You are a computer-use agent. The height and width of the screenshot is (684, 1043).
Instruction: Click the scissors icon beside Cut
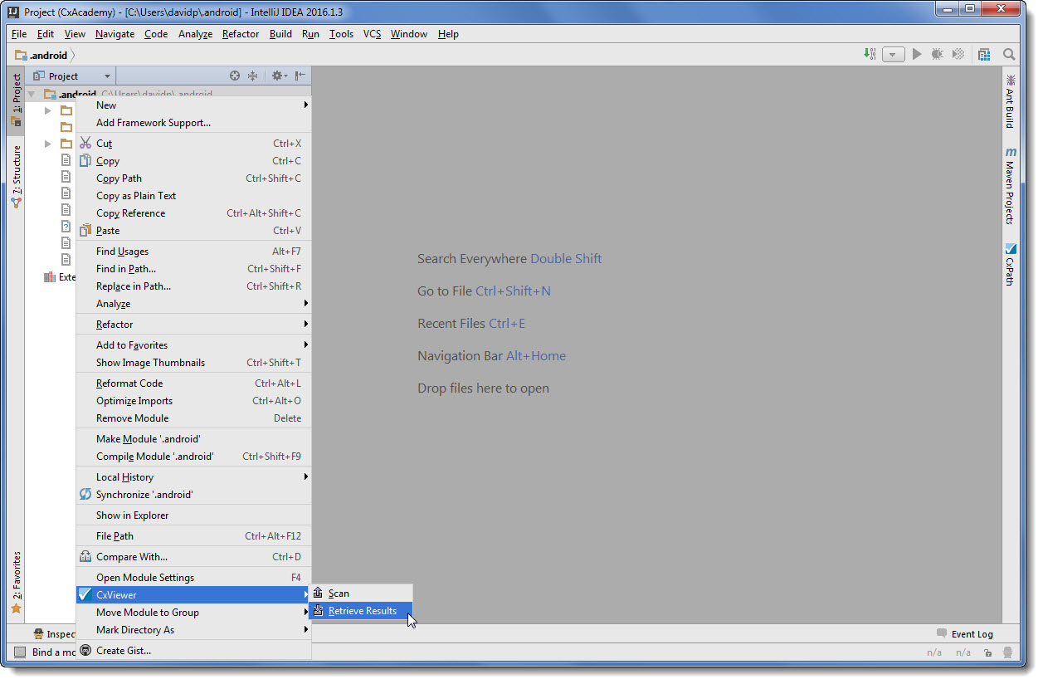[x=85, y=144]
